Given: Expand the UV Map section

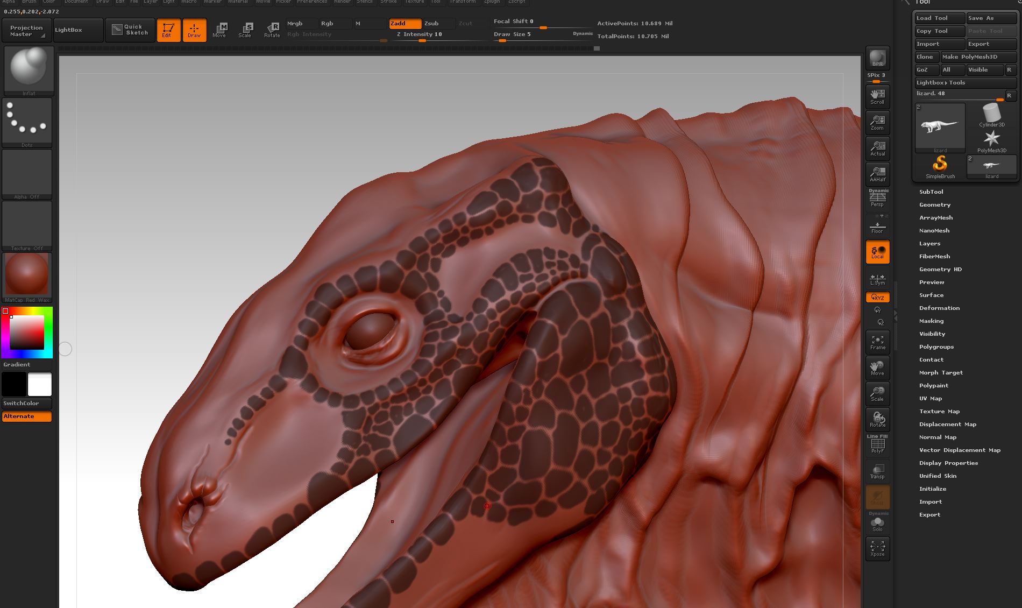Looking at the screenshot, I should [x=931, y=399].
